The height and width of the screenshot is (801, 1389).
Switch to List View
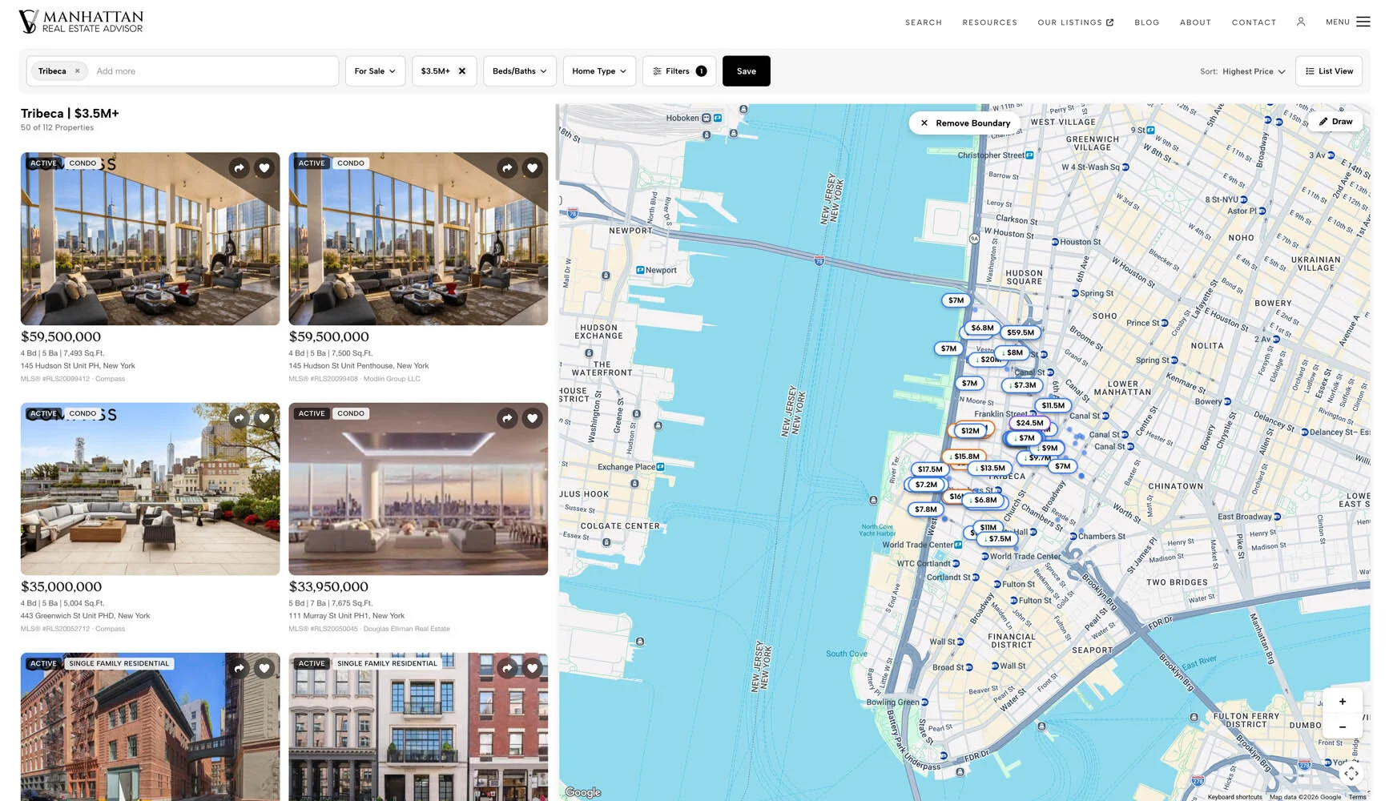tap(1330, 71)
